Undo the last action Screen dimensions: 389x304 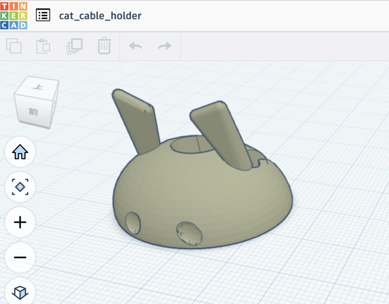click(x=135, y=46)
